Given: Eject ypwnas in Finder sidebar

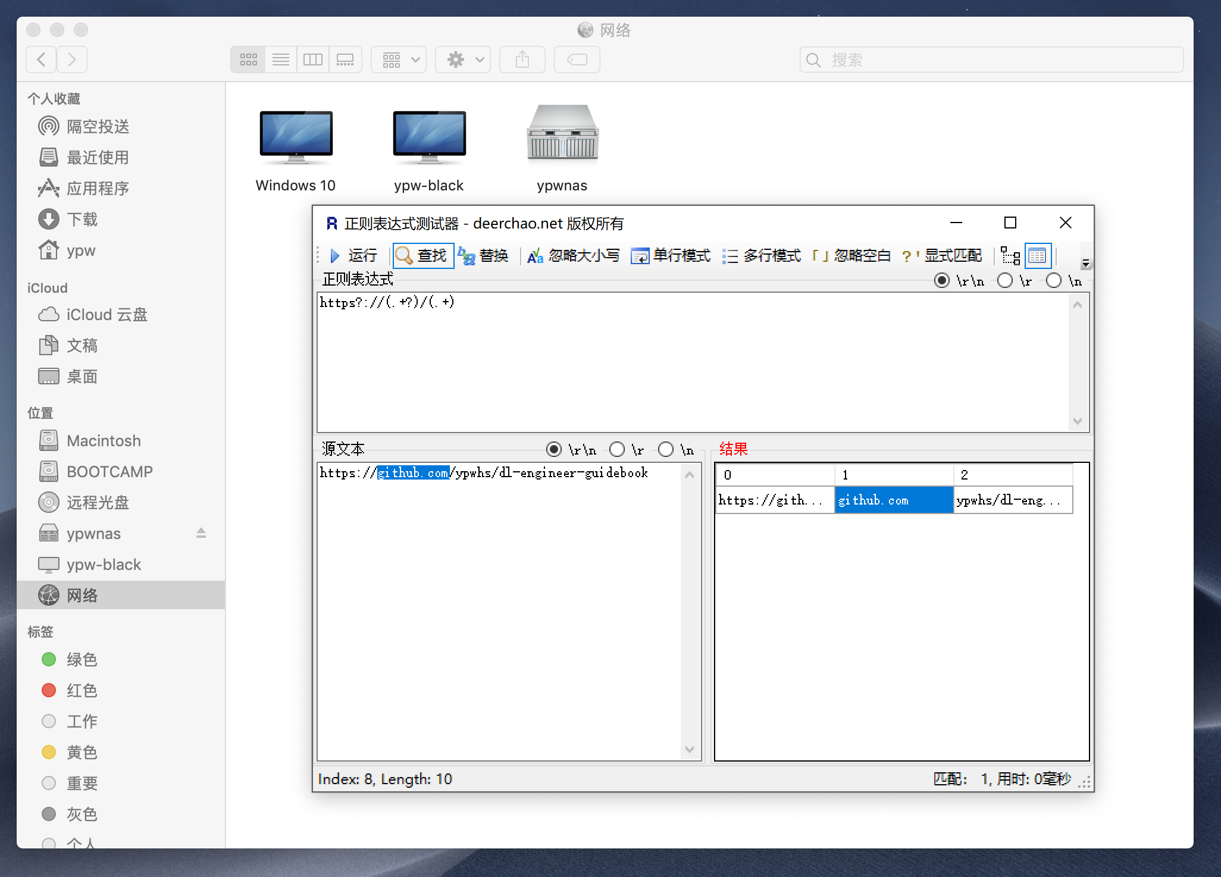Looking at the screenshot, I should [201, 533].
